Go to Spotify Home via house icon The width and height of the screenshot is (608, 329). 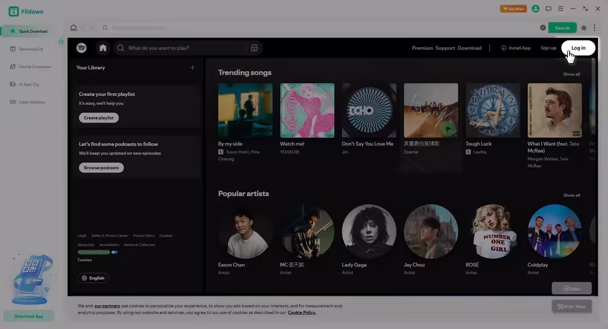(x=103, y=48)
